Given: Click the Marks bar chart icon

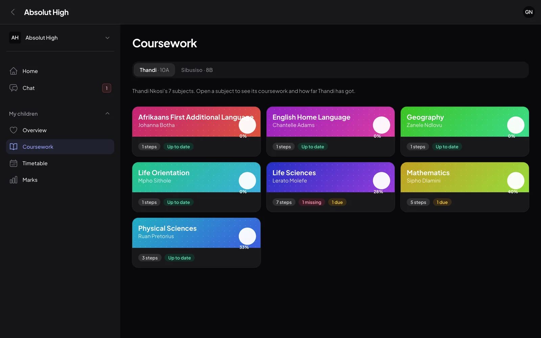Looking at the screenshot, I should [14, 180].
